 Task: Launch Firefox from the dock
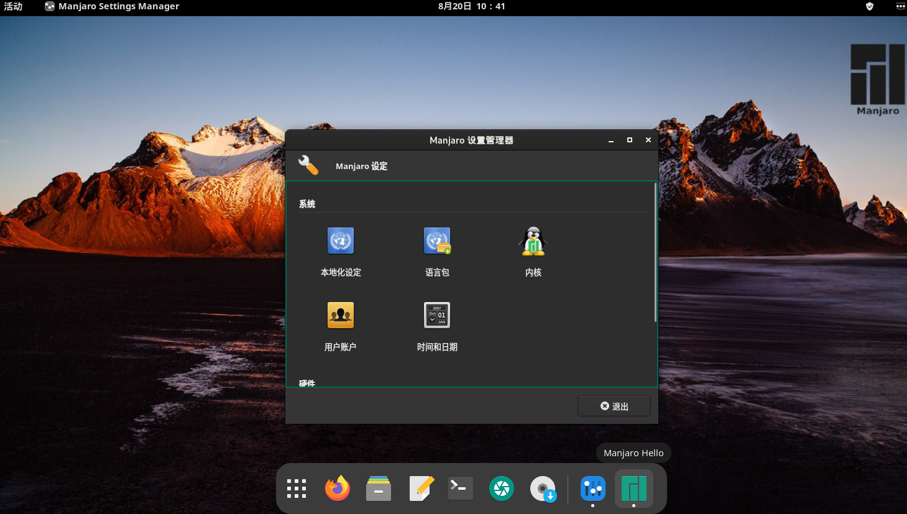(338, 489)
